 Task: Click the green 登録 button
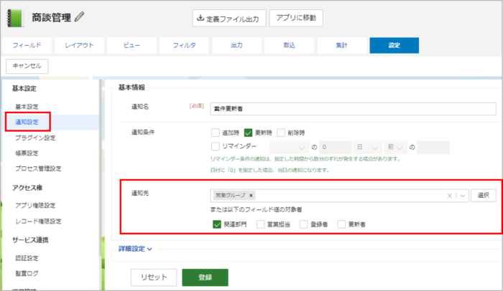point(205,277)
